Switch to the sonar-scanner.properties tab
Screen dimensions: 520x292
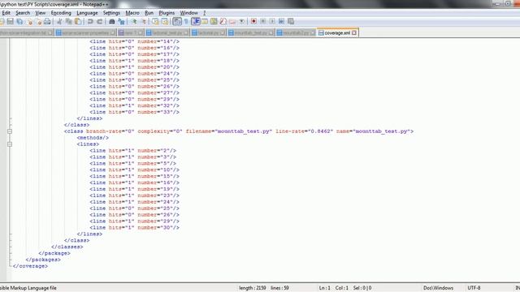point(85,32)
